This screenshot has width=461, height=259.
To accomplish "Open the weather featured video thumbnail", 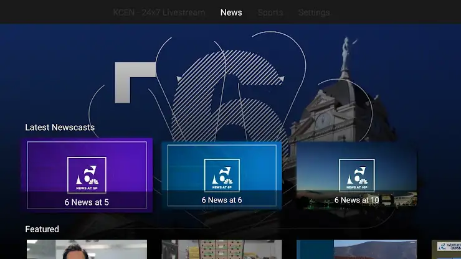I will (x=446, y=249).
